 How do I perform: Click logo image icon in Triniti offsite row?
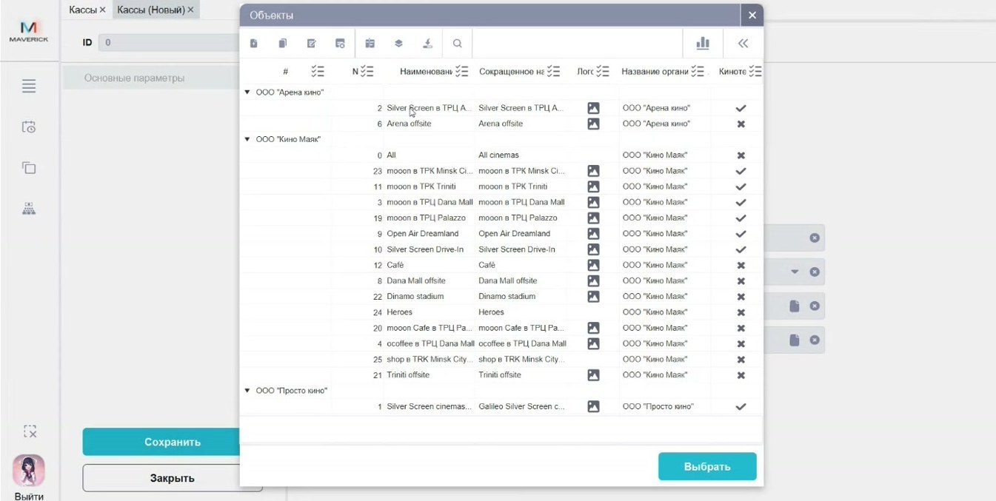[x=593, y=375]
